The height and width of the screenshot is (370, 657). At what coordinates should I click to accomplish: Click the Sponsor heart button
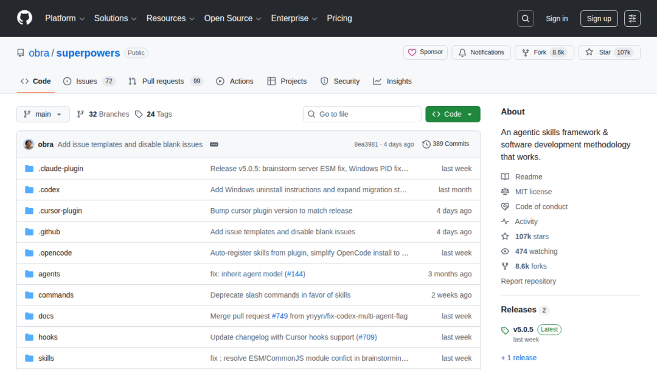[425, 52]
